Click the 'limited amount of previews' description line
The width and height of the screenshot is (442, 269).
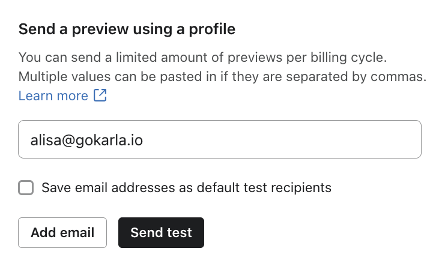[204, 58]
